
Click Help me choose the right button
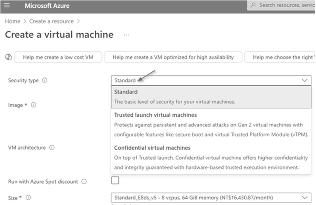(x=280, y=57)
